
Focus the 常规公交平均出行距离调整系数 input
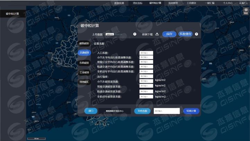(x=146, y=62)
